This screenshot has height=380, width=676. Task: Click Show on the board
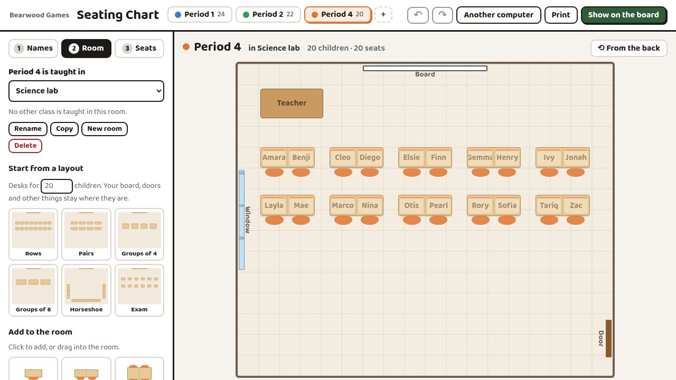coord(624,15)
